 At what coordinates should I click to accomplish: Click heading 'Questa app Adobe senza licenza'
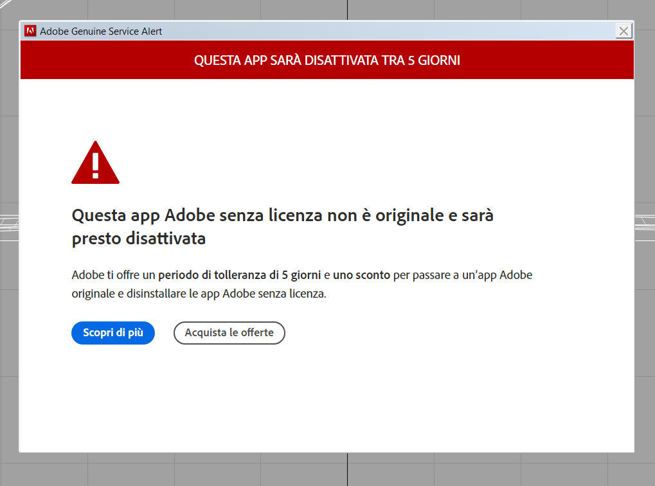[x=197, y=215]
